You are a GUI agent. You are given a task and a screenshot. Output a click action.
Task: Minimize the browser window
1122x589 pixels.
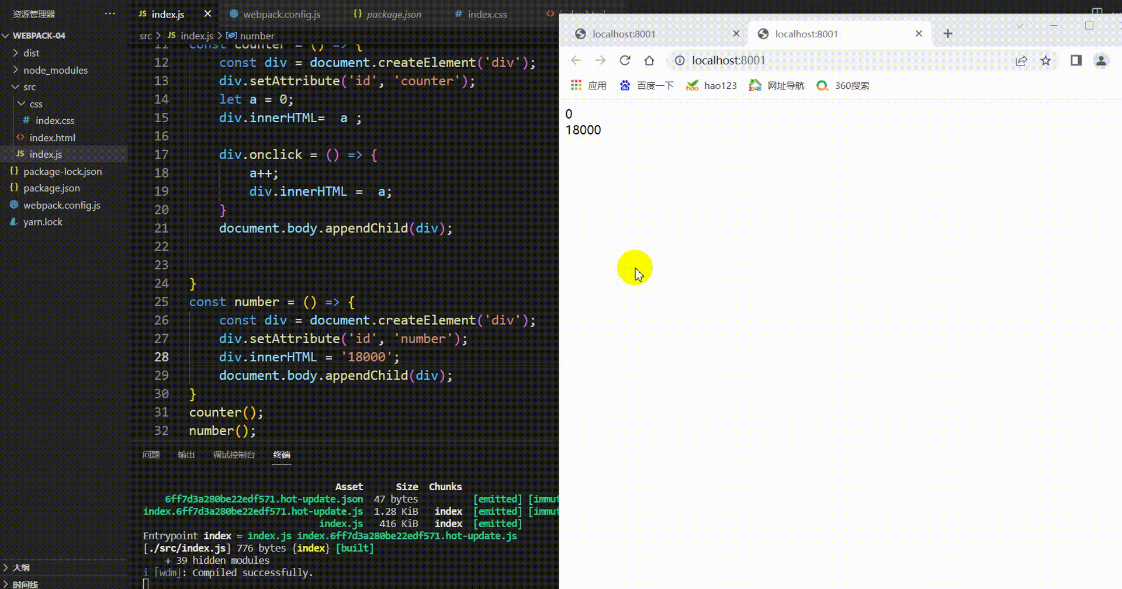click(1054, 26)
